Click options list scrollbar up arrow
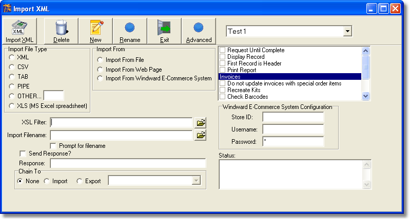 pos(365,51)
